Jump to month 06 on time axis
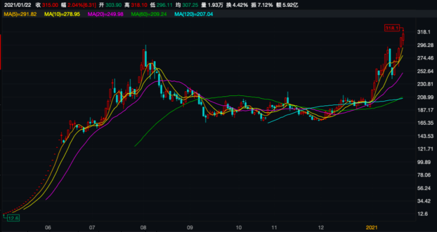This screenshot has width=437, height=232. coord(48,227)
